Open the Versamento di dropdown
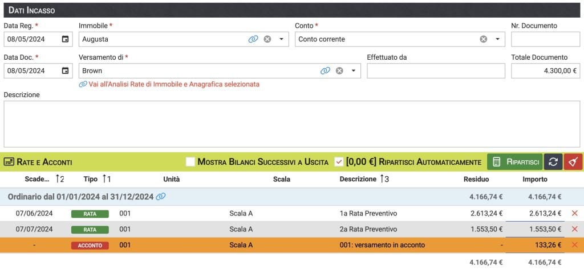The width and height of the screenshot is (584, 270). click(x=353, y=70)
